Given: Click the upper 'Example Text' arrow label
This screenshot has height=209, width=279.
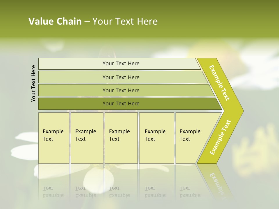Looking at the screenshot, I should point(219,83).
